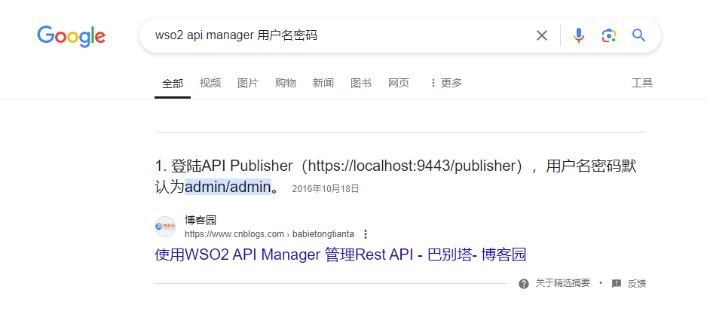Click the 反馈 feedback link
Image resolution: width=707 pixels, height=317 pixels.
tap(637, 284)
